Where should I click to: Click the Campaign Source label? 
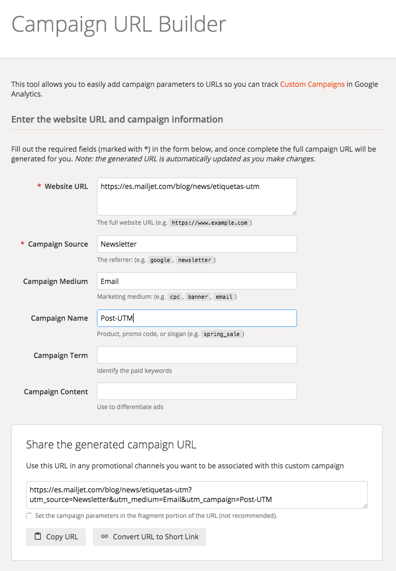pos(58,244)
